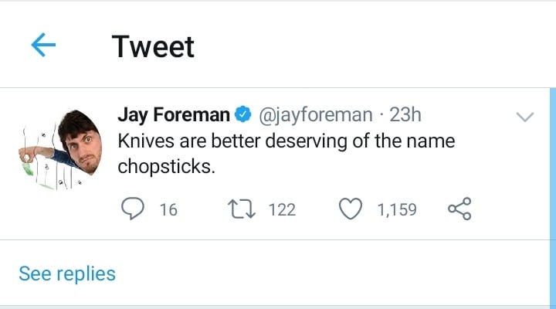This screenshot has height=309, width=556.
Task: Open the See replies link
Action: 67,273
